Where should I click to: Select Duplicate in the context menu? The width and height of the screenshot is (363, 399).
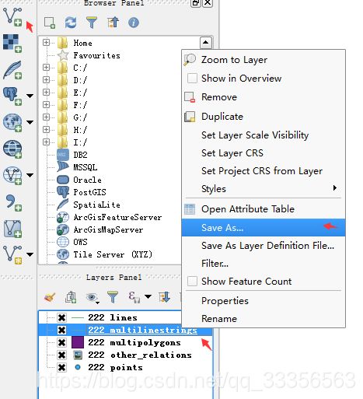(264, 117)
